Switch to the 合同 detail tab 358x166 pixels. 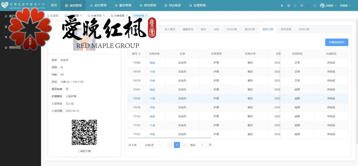pos(216,29)
